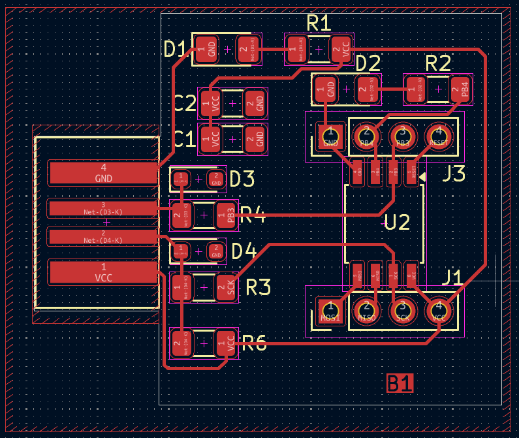The image size is (519, 438).
Task: Click J3 header pin 1 GND
Action: click(331, 136)
